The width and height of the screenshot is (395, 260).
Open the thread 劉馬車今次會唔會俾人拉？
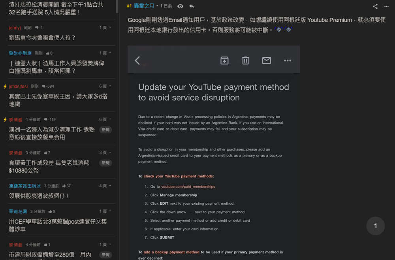coord(42,38)
